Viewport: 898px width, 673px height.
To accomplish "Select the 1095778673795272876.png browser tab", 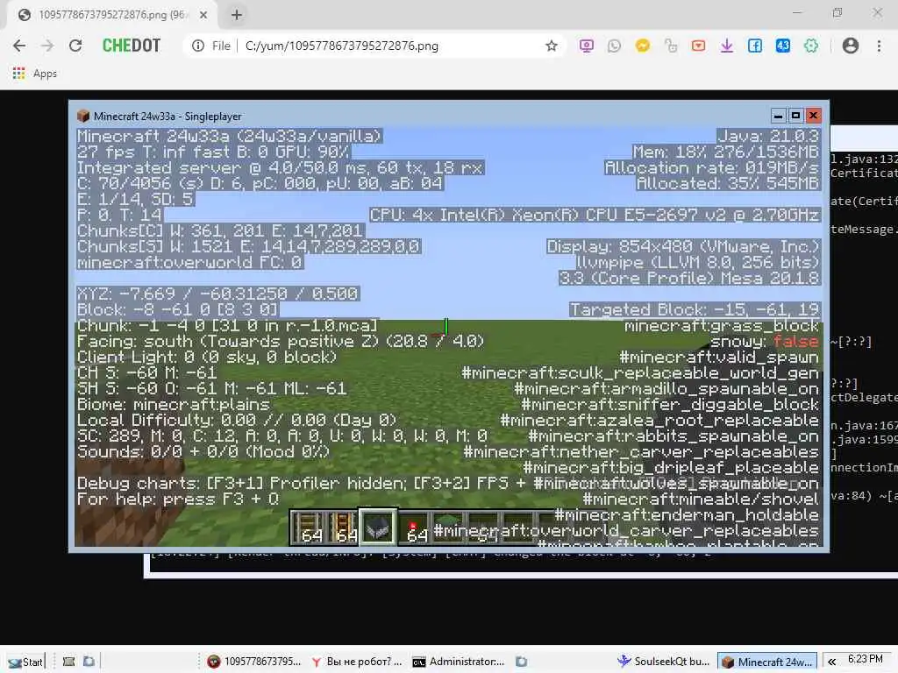I will [x=111, y=15].
